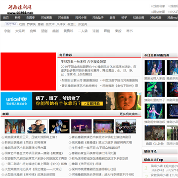This screenshot has width=178, height=178.
Task: Open news 豫剧马派艺术名剧展演拉开序幕
Action: click(x=25, y=148)
